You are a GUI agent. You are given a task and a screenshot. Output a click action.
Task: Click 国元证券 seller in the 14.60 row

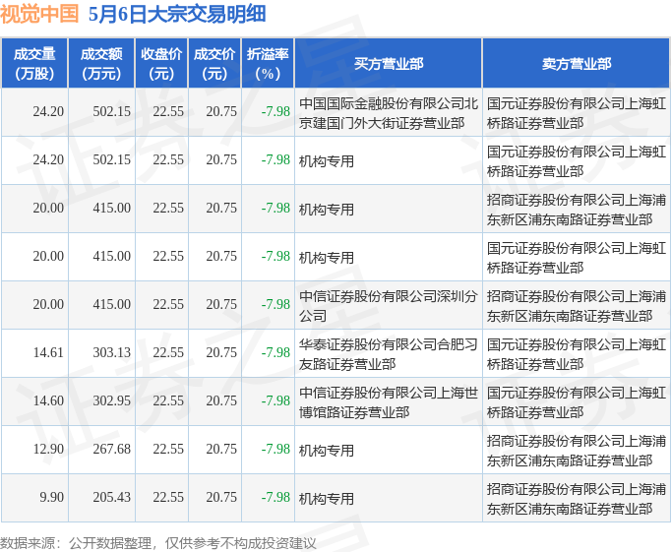576,402
